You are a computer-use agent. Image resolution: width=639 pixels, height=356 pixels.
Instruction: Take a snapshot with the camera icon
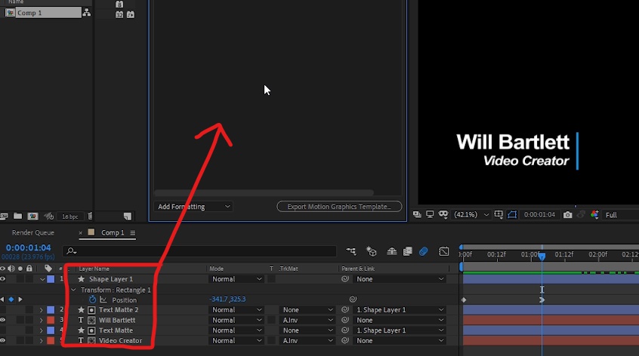pyautogui.click(x=567, y=214)
